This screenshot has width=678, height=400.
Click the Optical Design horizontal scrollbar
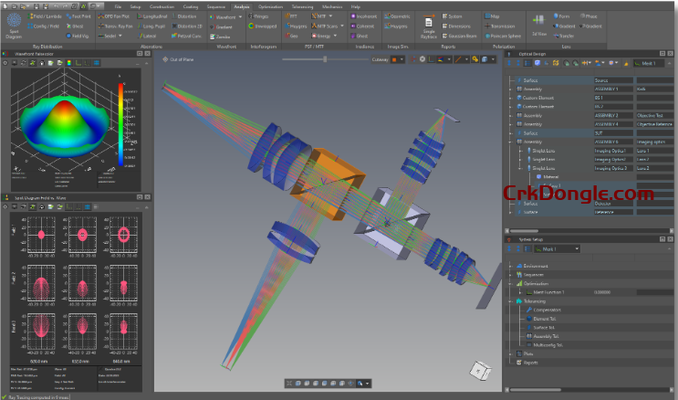point(525,231)
